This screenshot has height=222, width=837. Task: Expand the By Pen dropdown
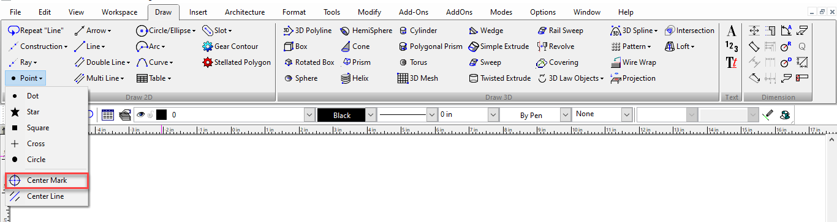[564, 114]
